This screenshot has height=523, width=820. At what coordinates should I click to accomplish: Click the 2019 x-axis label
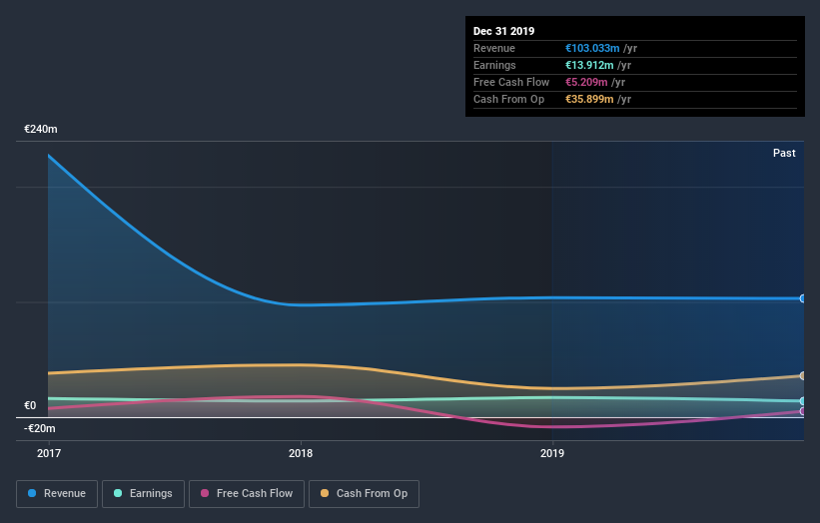(x=552, y=453)
